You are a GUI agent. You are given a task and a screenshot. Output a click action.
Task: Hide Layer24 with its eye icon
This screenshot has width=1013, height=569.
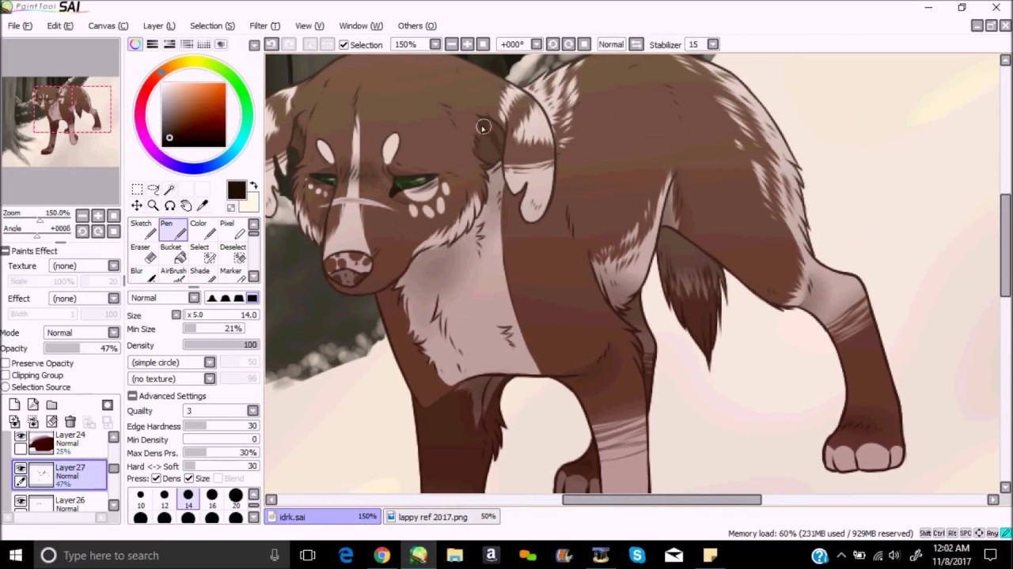coord(21,436)
